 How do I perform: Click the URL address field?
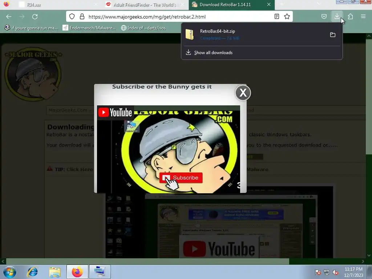tap(179, 17)
